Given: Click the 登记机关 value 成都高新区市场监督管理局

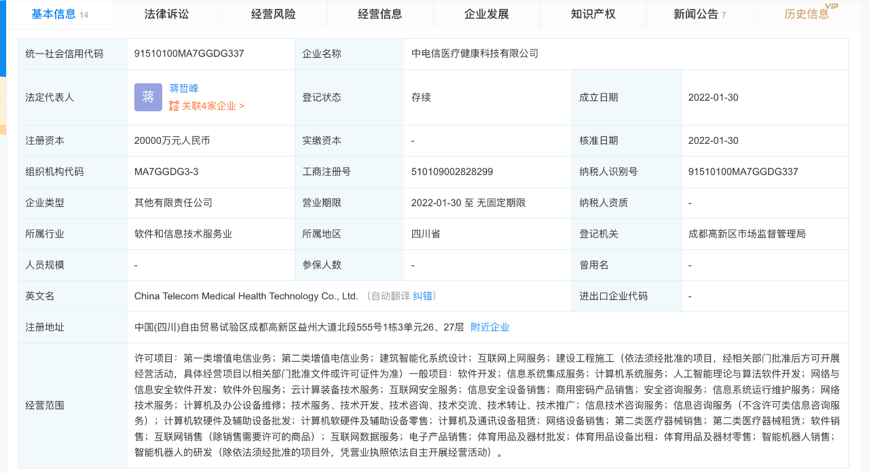Looking at the screenshot, I should point(747,234).
